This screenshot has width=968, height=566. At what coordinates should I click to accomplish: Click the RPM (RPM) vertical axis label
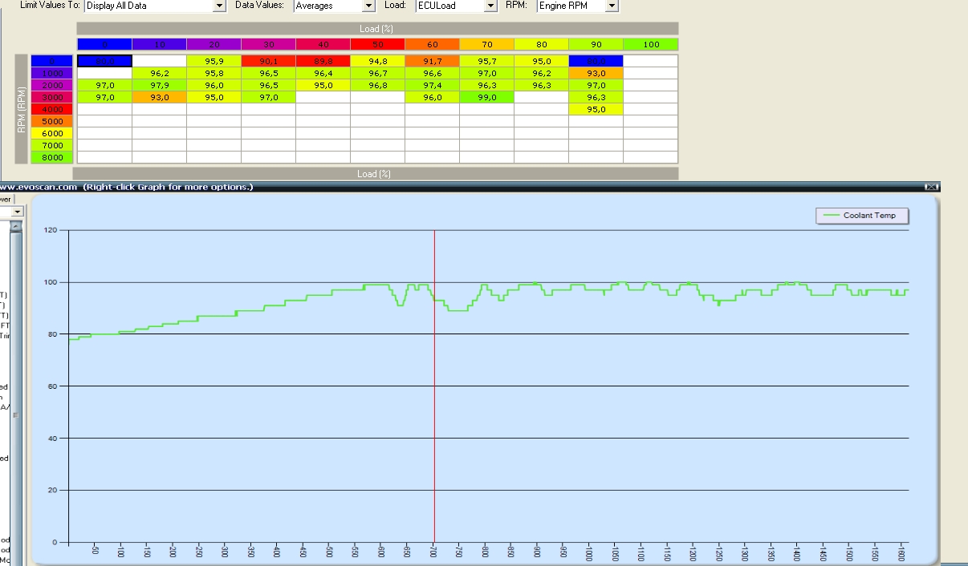(x=22, y=109)
